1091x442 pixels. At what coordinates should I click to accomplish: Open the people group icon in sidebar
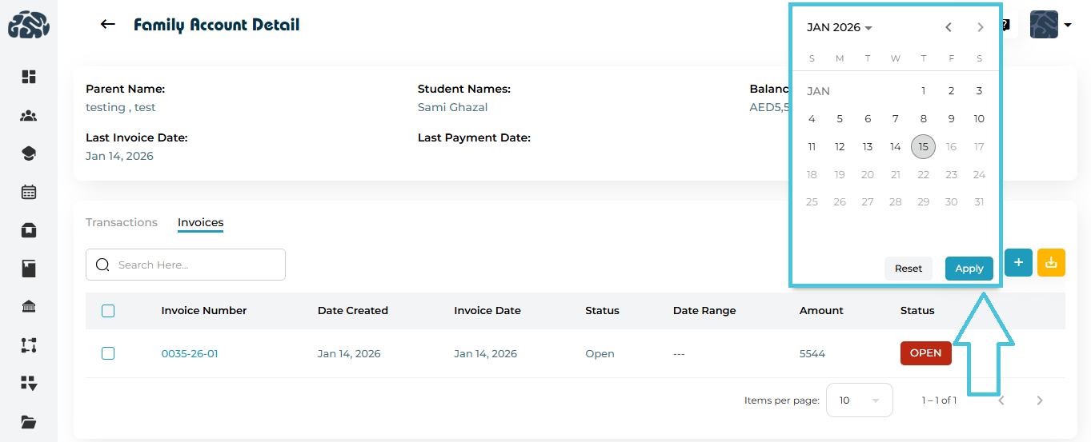[29, 116]
